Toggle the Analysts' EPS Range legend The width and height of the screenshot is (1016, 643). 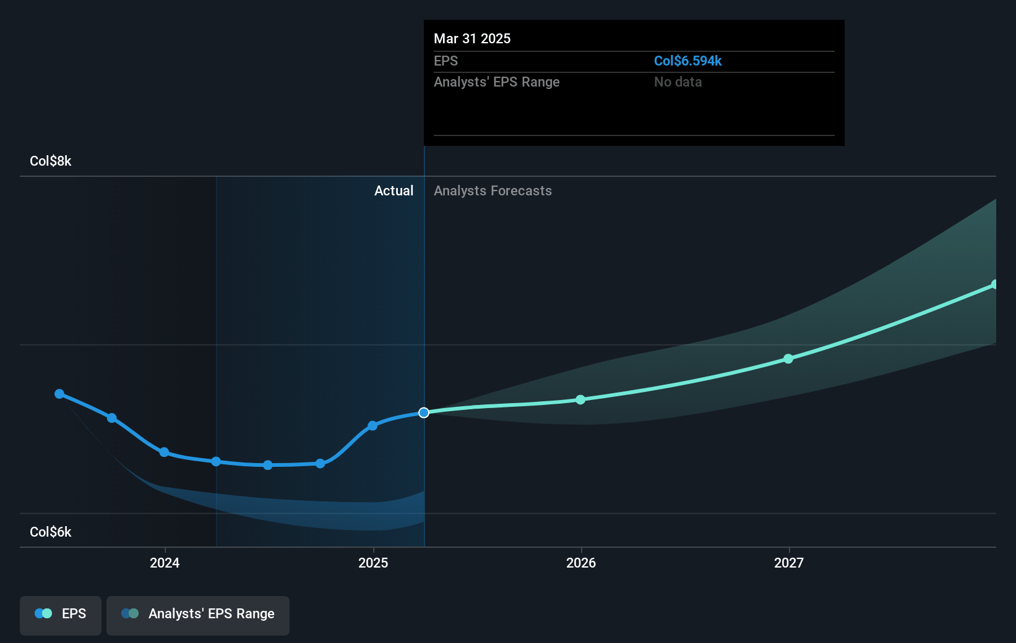click(198, 615)
